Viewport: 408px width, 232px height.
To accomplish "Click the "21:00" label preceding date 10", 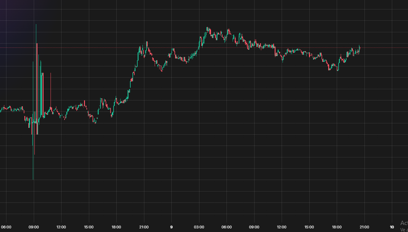I will coord(364,227).
